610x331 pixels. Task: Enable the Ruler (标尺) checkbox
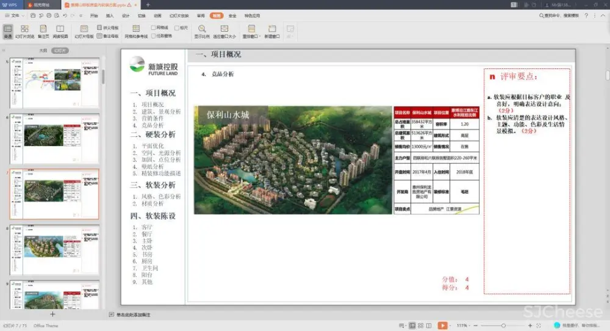click(176, 27)
